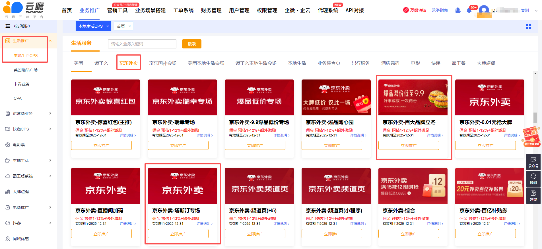This screenshot has width=542, height=249.
Task: Click the vertical scrollbar thumb on the right
Action: point(535,117)
